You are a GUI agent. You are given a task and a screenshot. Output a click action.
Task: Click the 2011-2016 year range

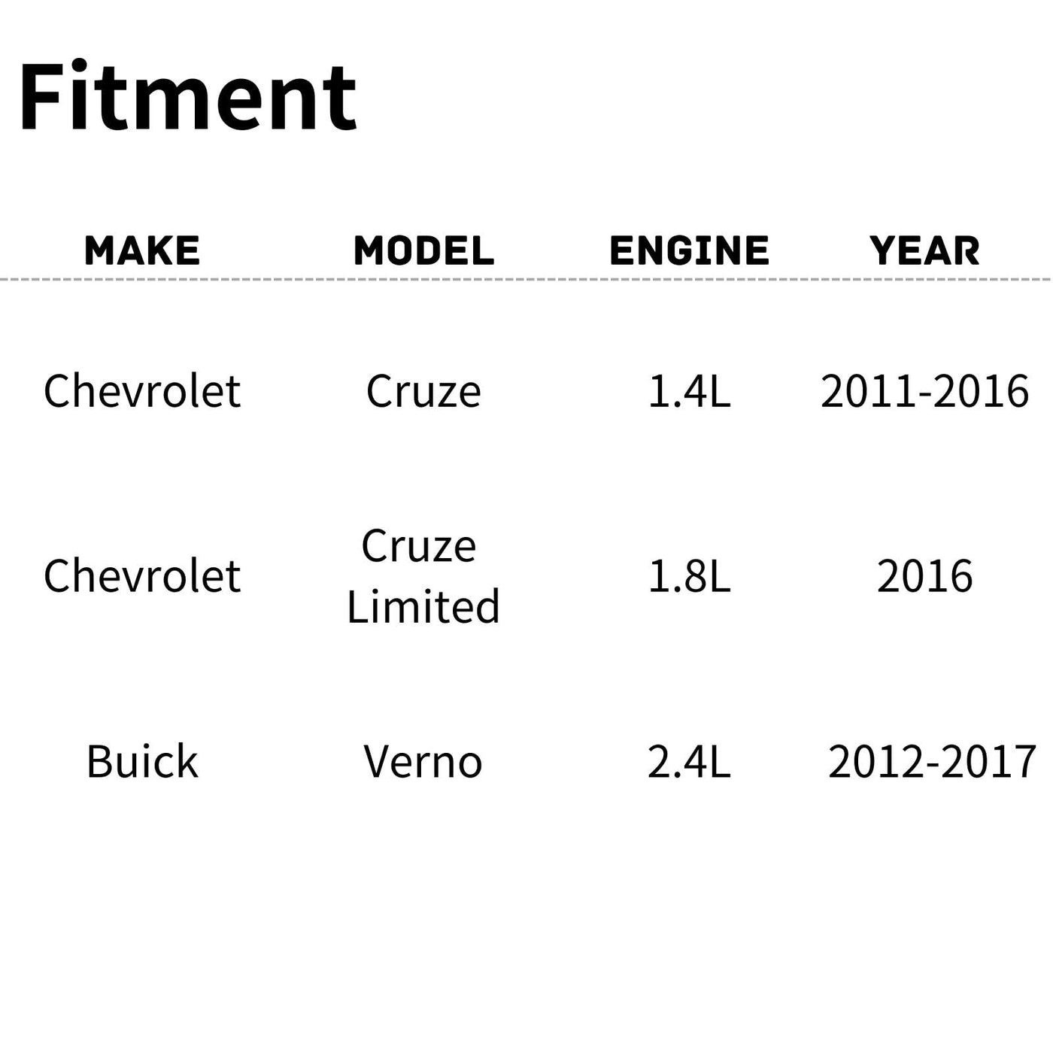tap(924, 391)
